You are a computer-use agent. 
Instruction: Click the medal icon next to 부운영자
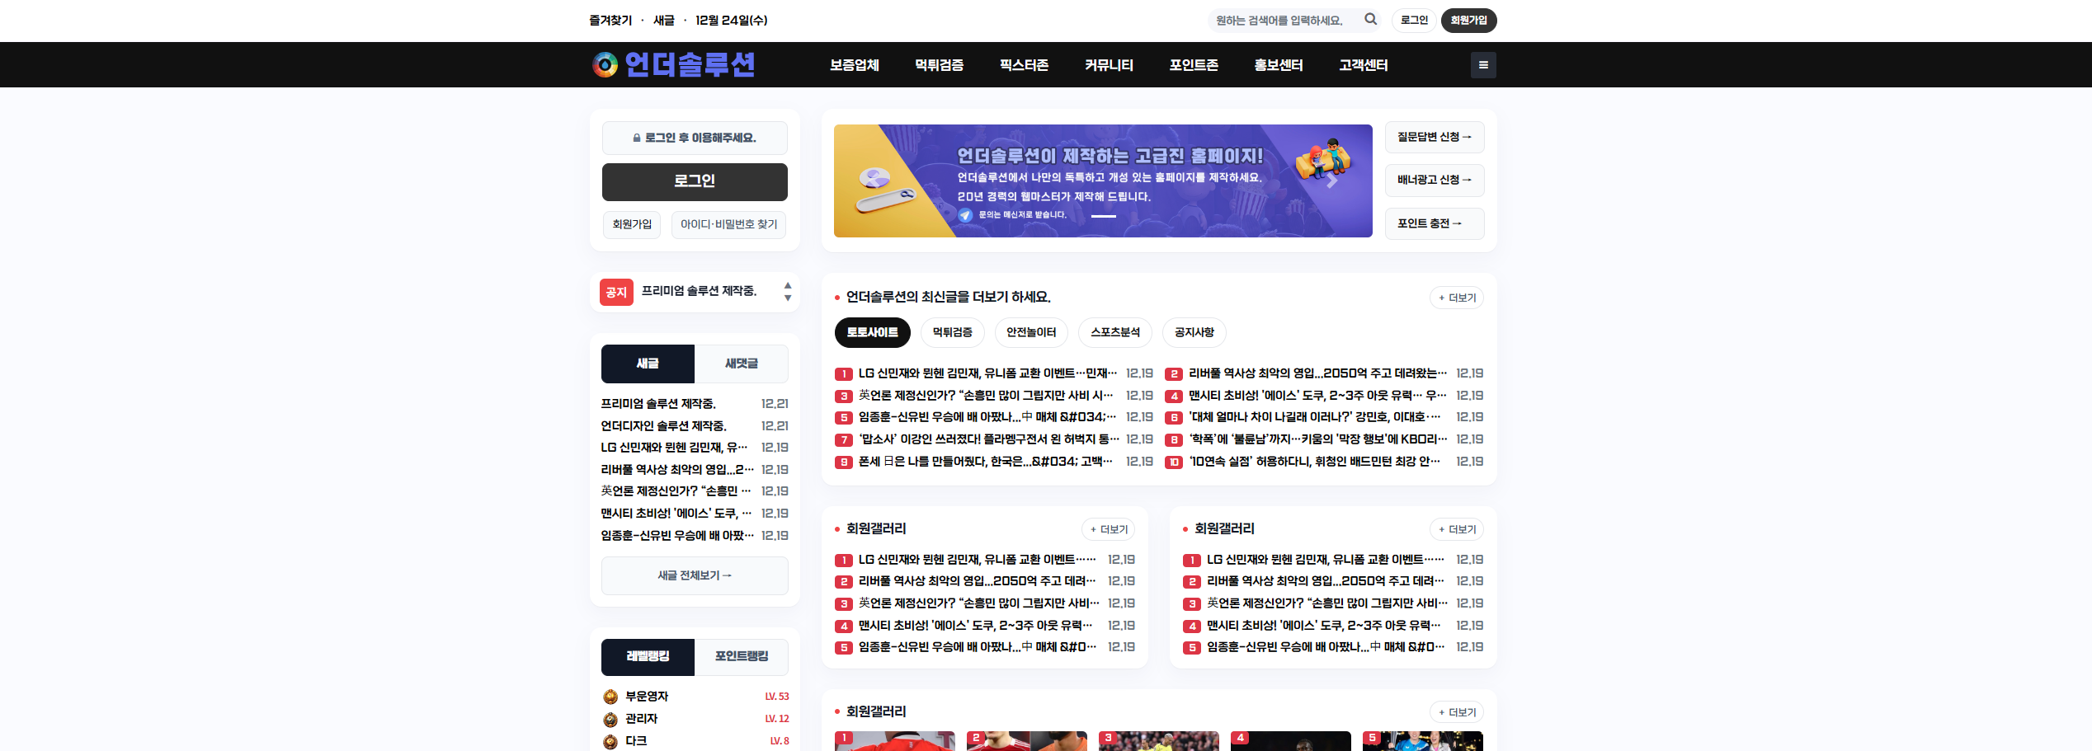(610, 697)
